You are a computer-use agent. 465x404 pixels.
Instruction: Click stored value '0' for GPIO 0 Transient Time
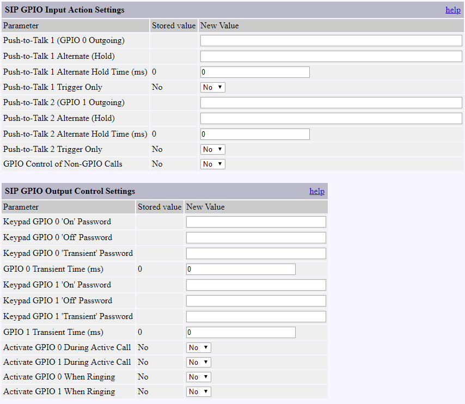140,269
